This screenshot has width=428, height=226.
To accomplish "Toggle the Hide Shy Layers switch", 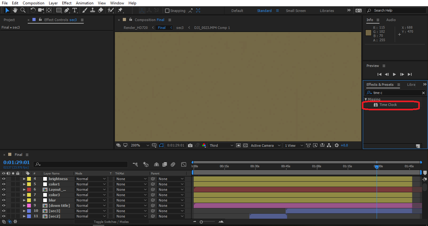I will 157,164.
